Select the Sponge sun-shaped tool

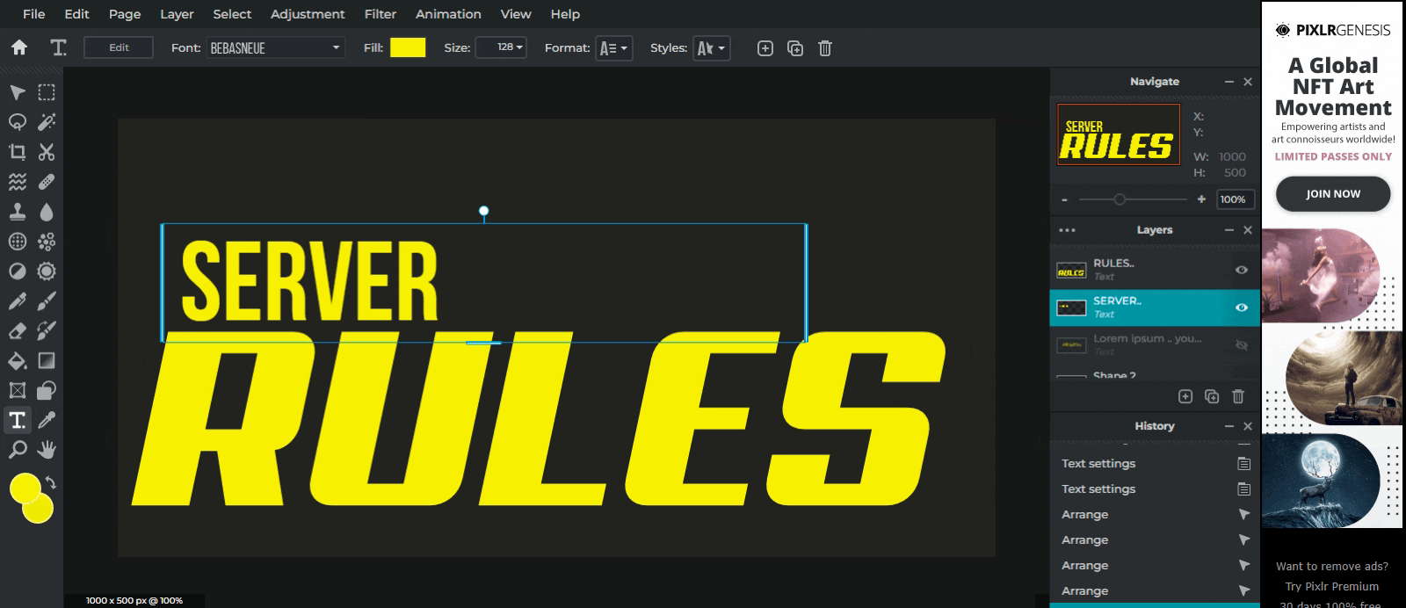[47, 271]
